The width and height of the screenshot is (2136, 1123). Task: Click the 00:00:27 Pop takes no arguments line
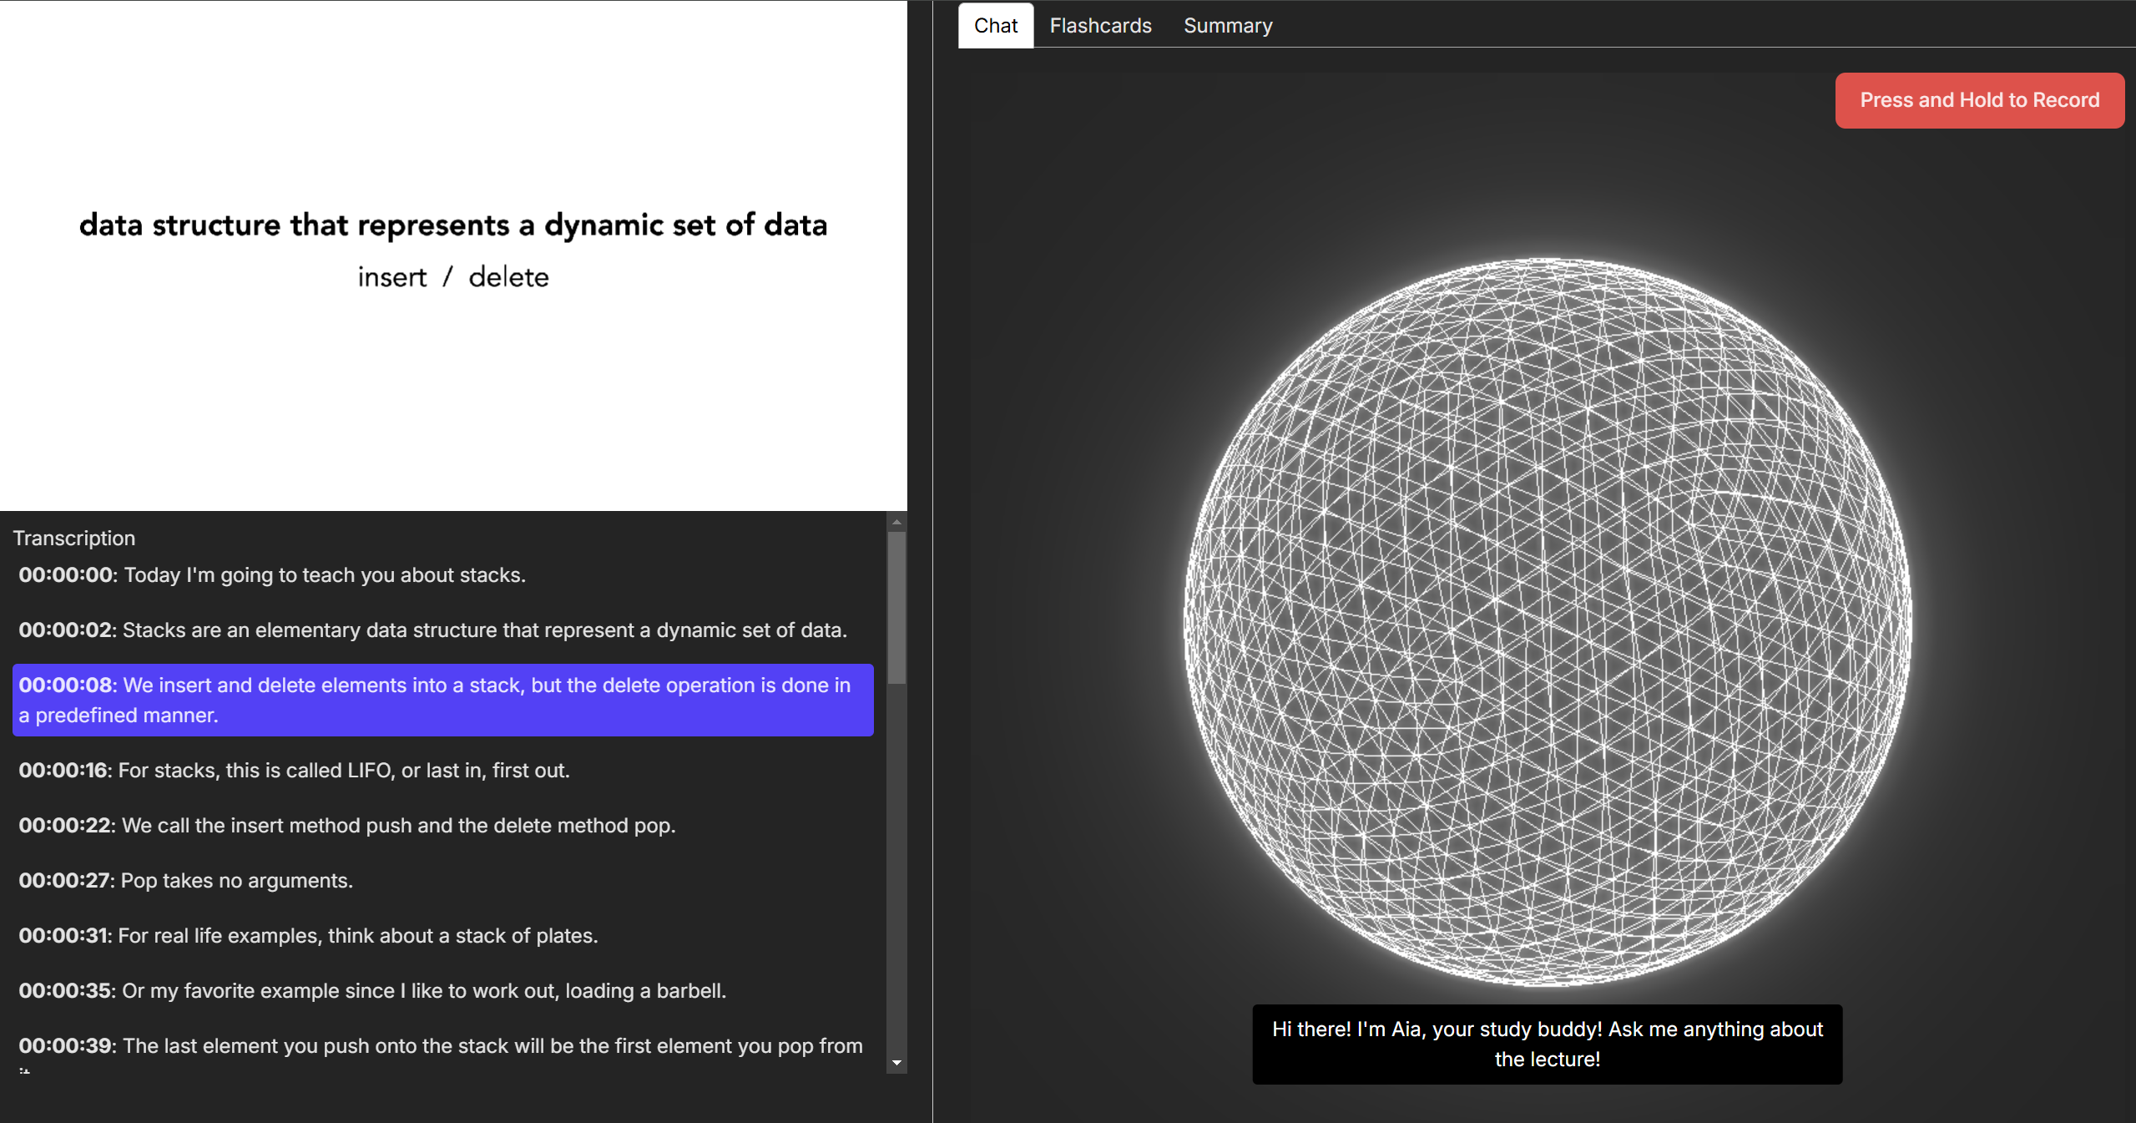[x=185, y=881]
